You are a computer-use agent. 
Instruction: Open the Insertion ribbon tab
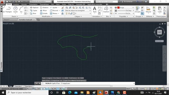(16, 4)
